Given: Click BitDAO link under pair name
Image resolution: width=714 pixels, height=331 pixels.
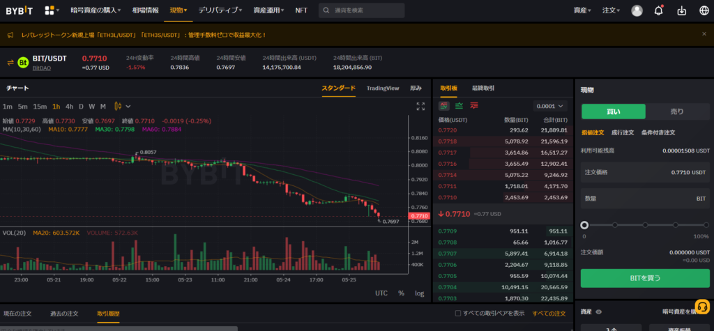Looking at the screenshot, I should (x=41, y=68).
